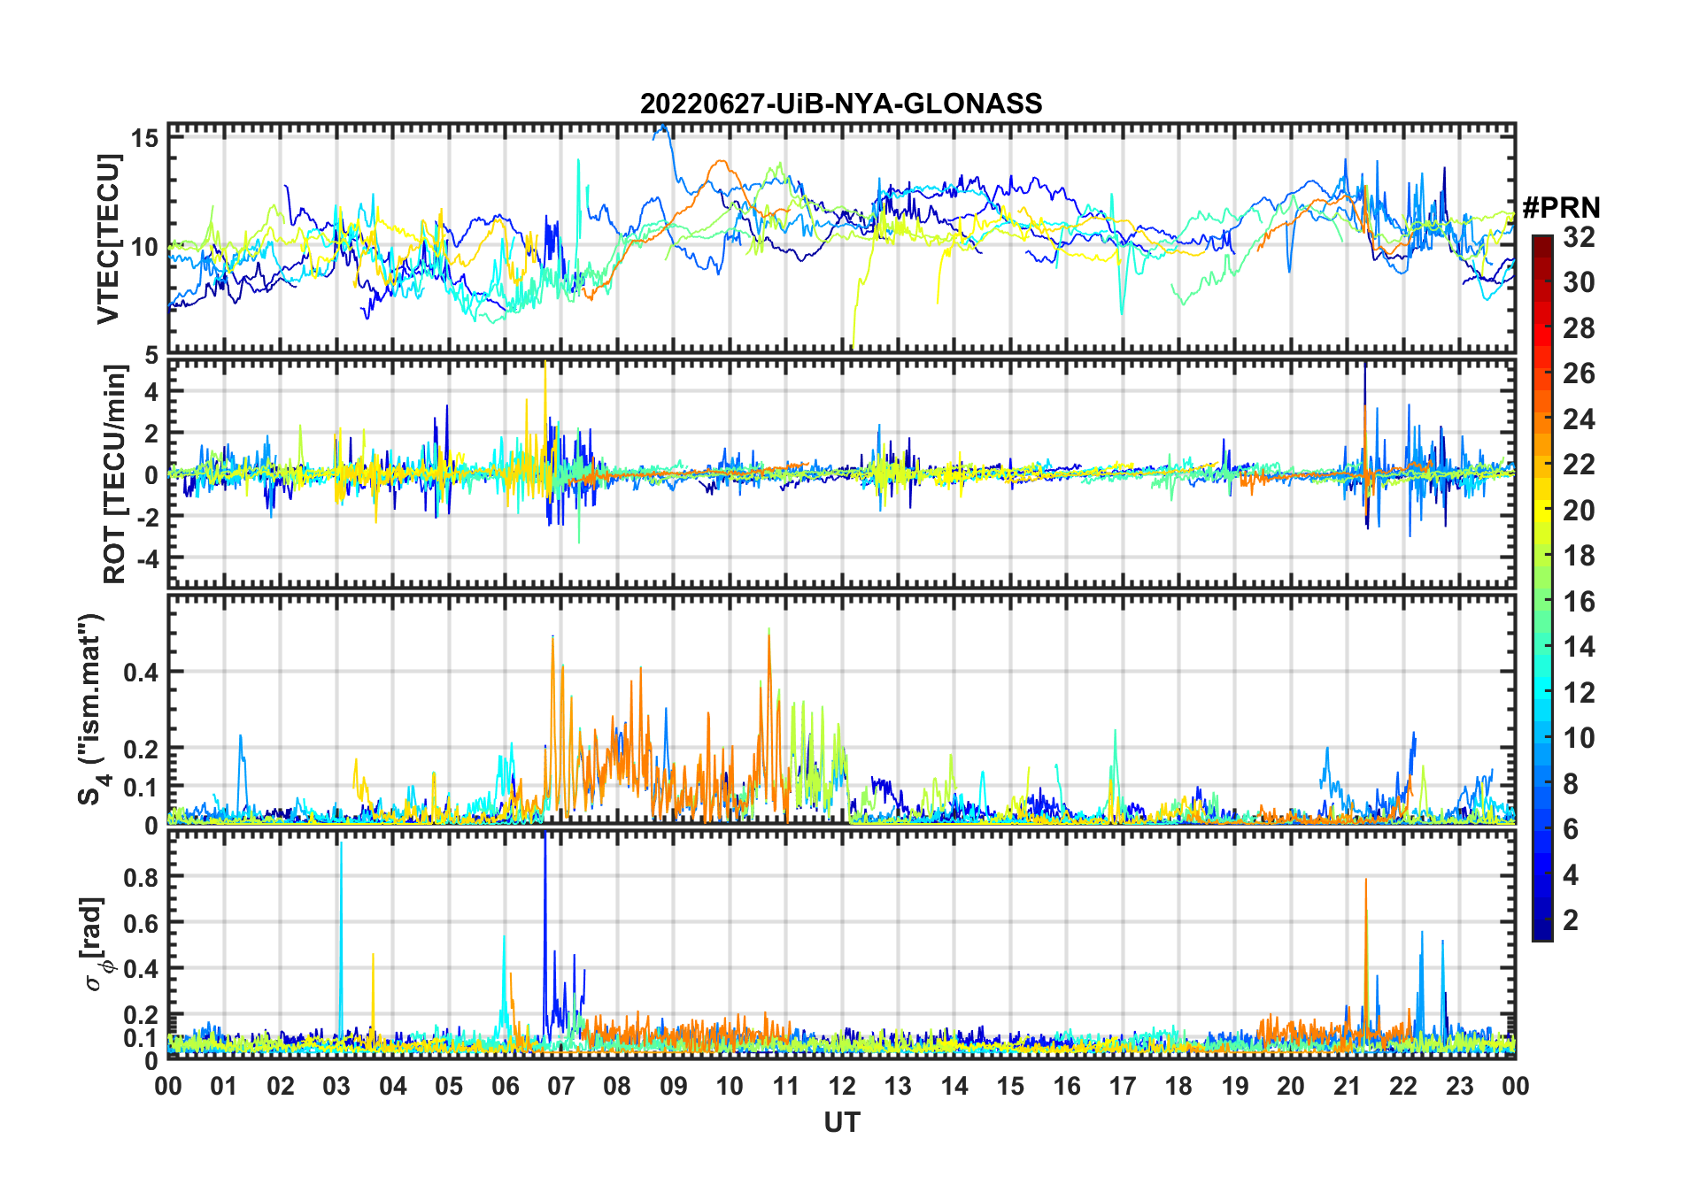1684x1177 pixels.
Task: Click inside the ROT plot panel
Action: (x=841, y=473)
